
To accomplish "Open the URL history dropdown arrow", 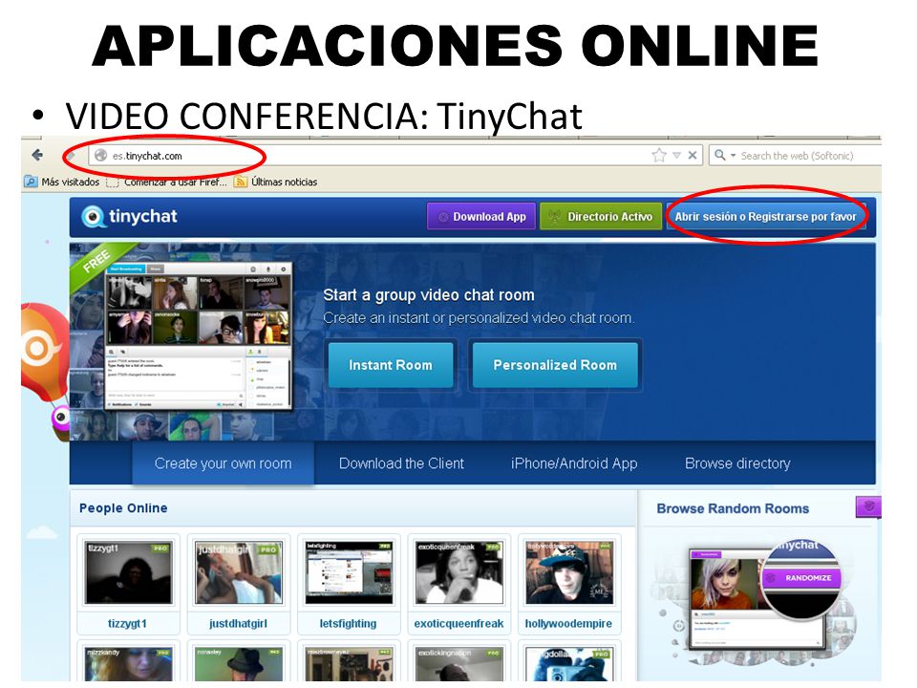I will pyautogui.click(x=676, y=156).
